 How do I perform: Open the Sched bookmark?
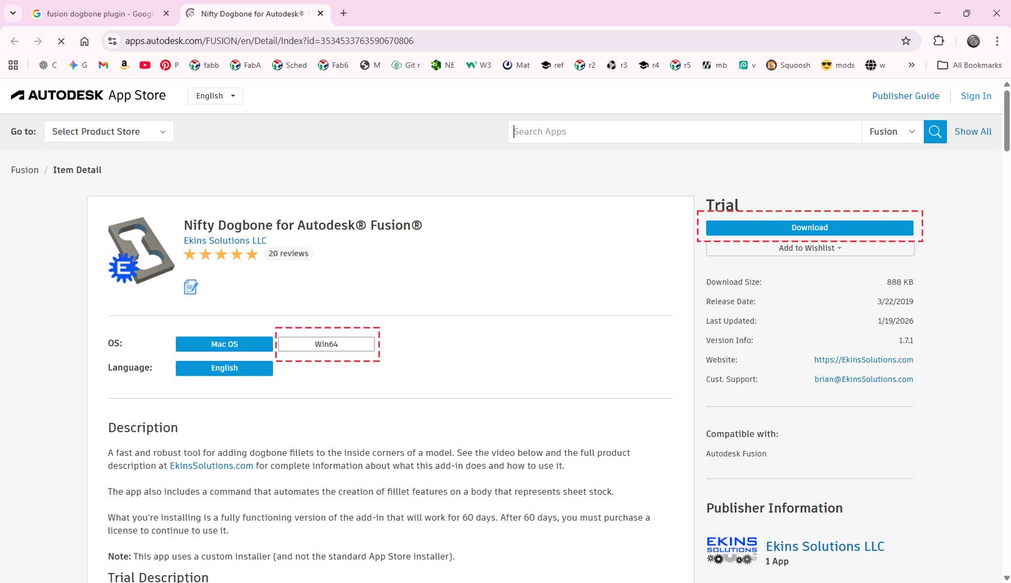[x=289, y=65]
